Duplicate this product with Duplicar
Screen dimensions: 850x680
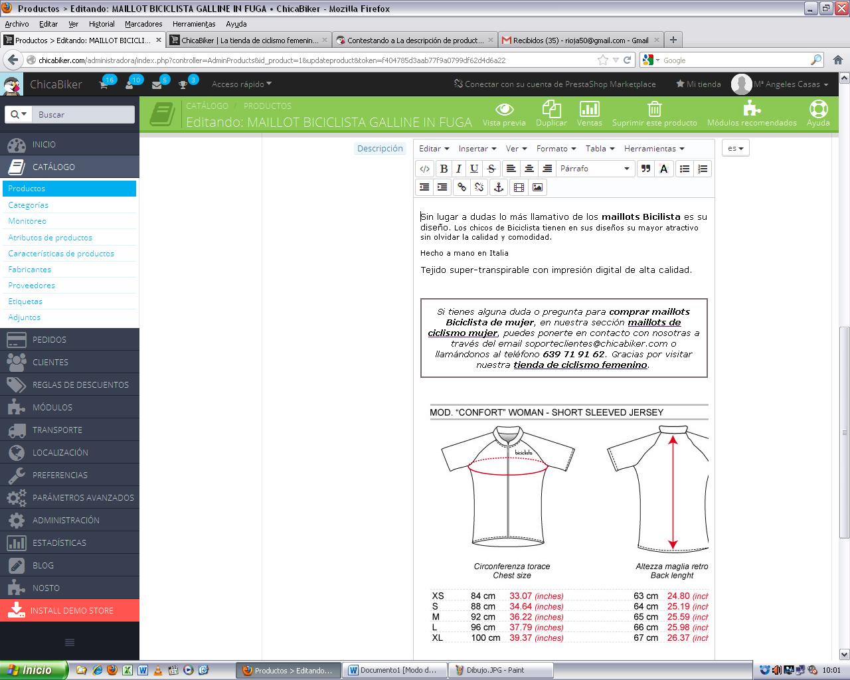point(551,114)
